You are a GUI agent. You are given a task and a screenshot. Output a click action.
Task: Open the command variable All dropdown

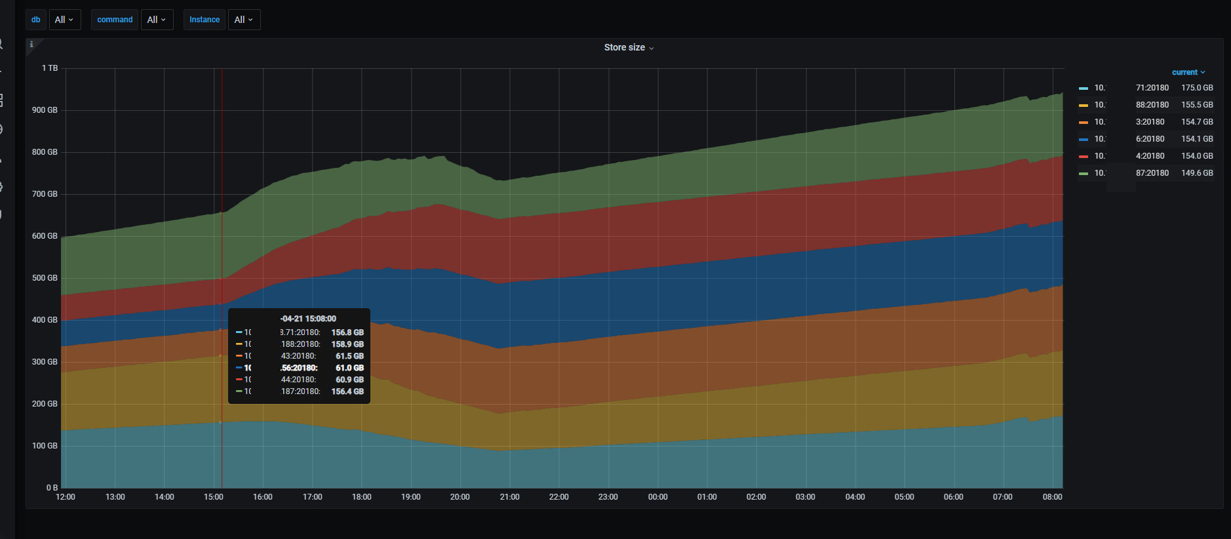[x=157, y=20]
